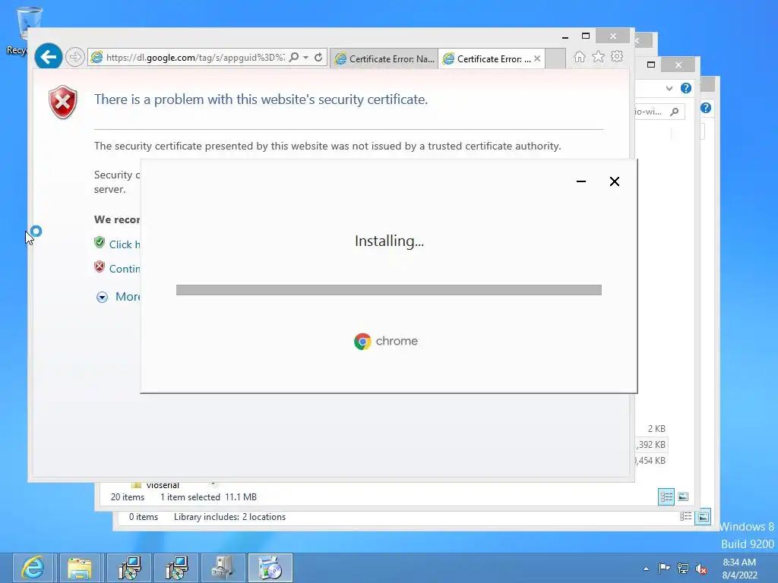Open help in the rearmost Libraries window
The width and height of the screenshot is (778, 583).
click(706, 108)
